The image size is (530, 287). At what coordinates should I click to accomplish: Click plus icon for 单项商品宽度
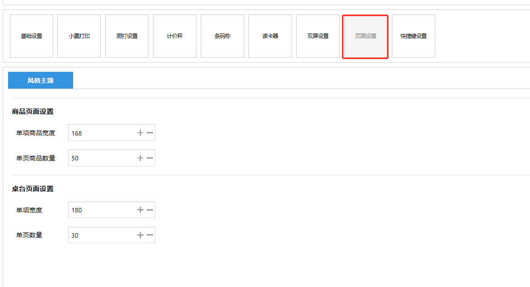tap(140, 133)
